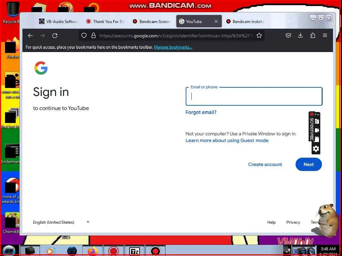Open the blue globe taskbar icon
342x256 pixels.
(x=72, y=251)
